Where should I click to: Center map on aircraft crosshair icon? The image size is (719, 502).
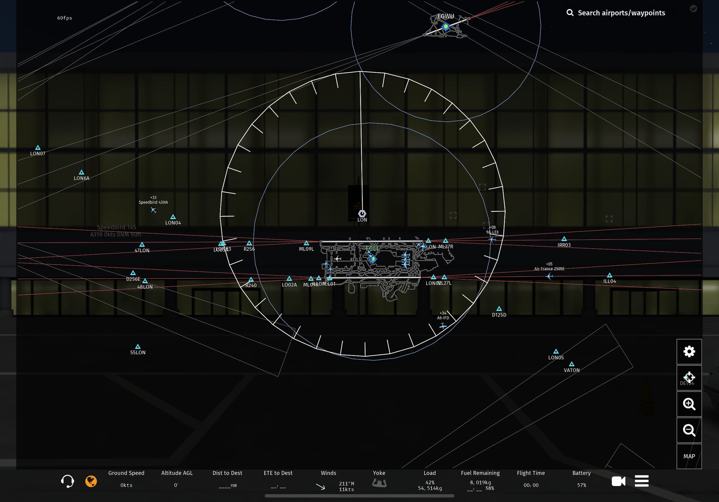pos(689,377)
